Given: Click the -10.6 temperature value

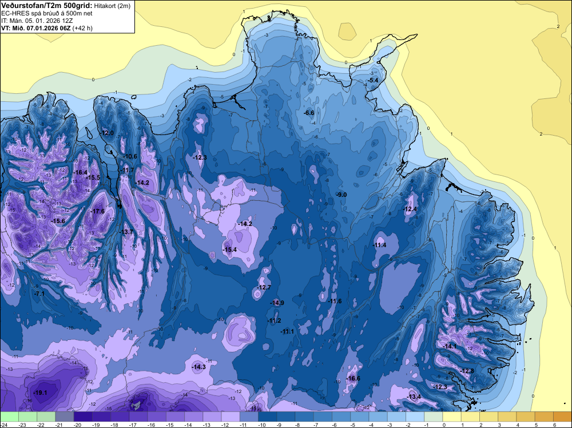Looking at the screenshot, I should [130, 157].
